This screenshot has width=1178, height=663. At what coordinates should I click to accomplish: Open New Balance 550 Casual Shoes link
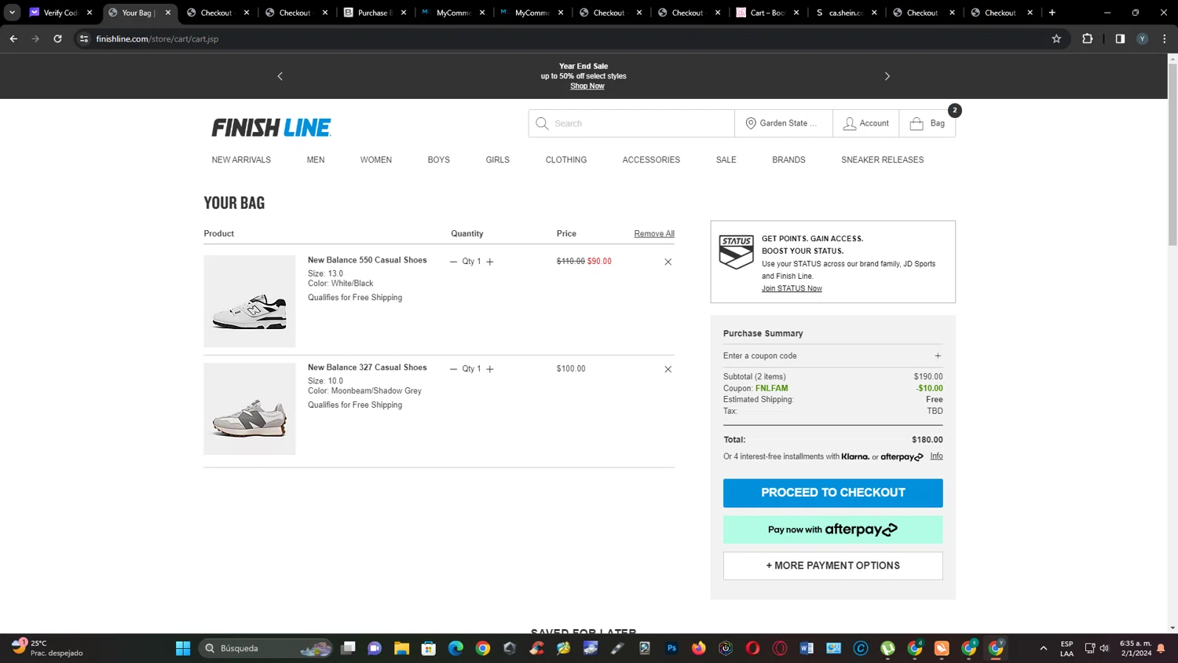(x=368, y=260)
